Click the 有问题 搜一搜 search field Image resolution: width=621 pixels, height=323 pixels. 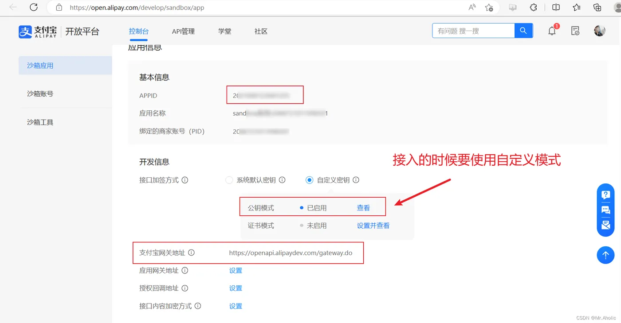473,31
